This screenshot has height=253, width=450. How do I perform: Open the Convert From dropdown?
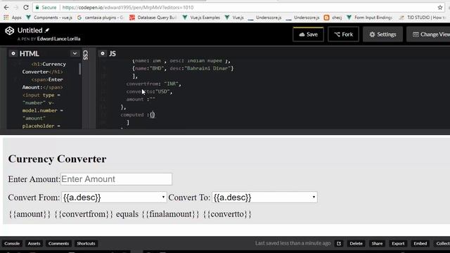point(114,197)
